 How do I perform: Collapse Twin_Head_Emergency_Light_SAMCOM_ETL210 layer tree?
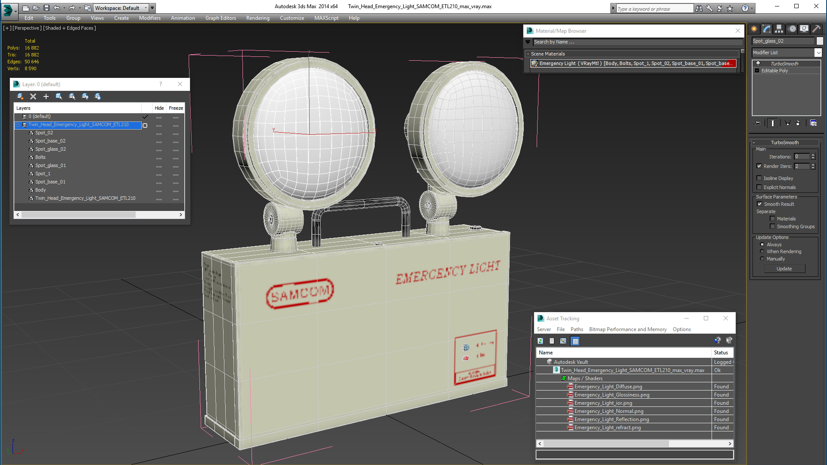(18, 125)
